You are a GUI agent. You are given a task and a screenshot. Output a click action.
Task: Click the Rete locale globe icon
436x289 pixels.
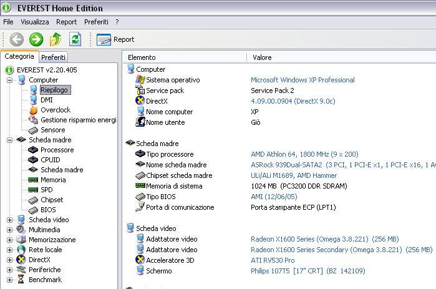21,250
